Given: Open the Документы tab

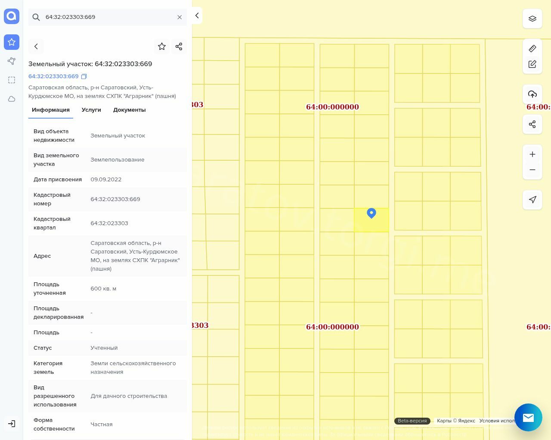Looking at the screenshot, I should 129,110.
